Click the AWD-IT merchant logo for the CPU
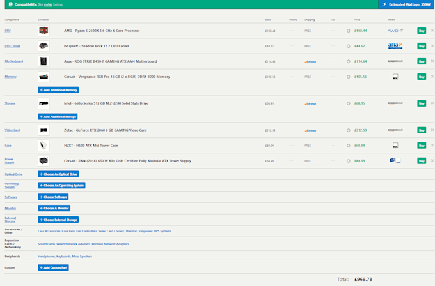Screen dimensions: 435x286 coord(395,31)
